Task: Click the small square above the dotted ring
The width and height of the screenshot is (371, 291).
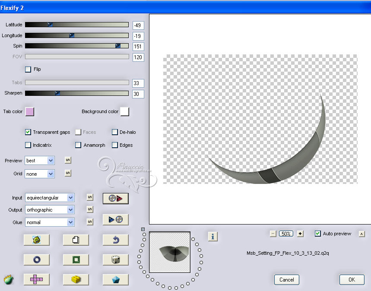Action: tap(143, 229)
